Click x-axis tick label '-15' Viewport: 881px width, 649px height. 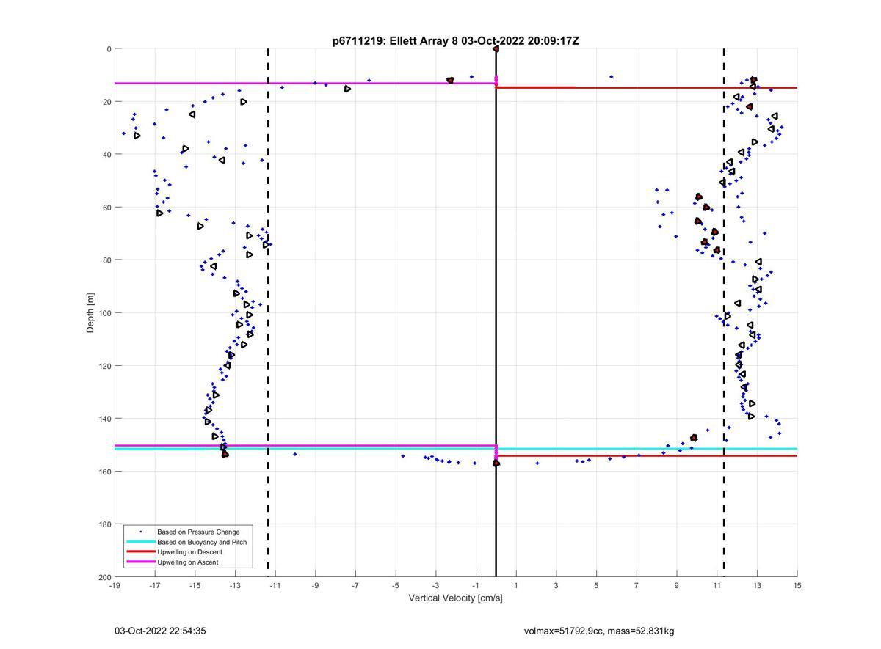195,586
